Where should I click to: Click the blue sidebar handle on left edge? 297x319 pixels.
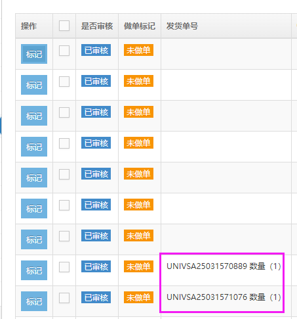[1, 126]
